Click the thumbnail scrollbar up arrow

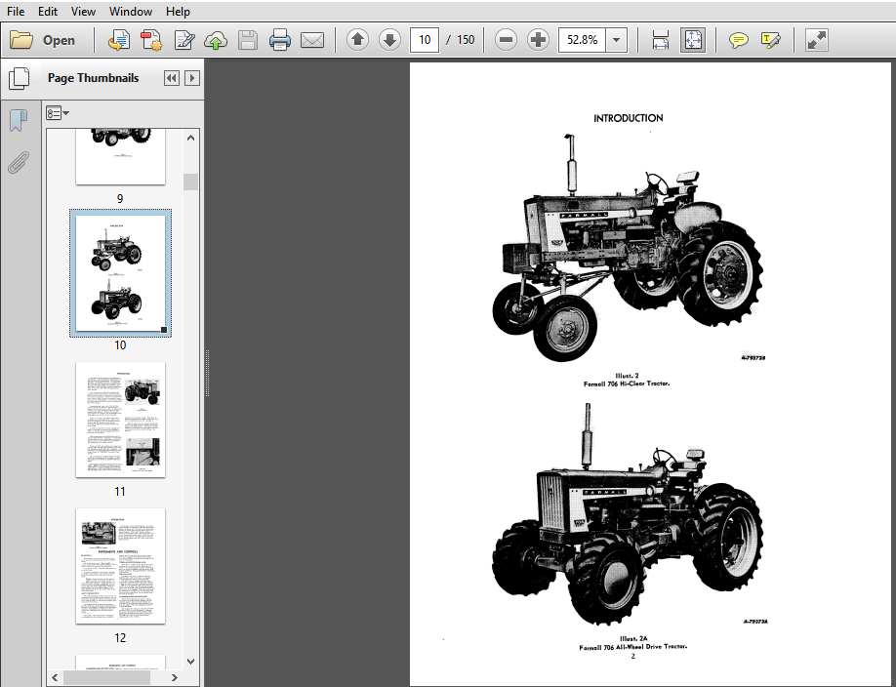191,138
